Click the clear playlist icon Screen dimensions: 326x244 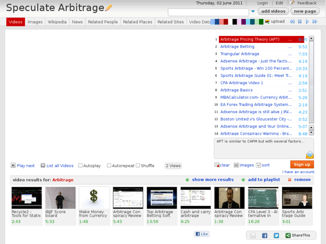[x=217, y=165]
